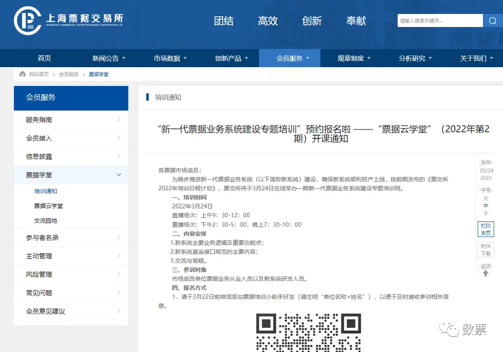This screenshot has width=503, height=352.
Task: Click the search magnifier icon
Action: click(493, 21)
